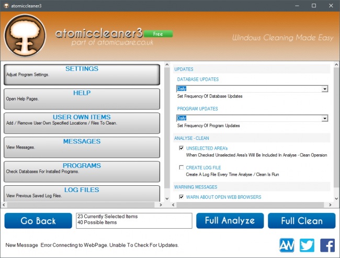Viewport: 340px width, 258px height.
Task: Click 'Windows Cleaning Made Easy' slogan
Action: (x=283, y=38)
